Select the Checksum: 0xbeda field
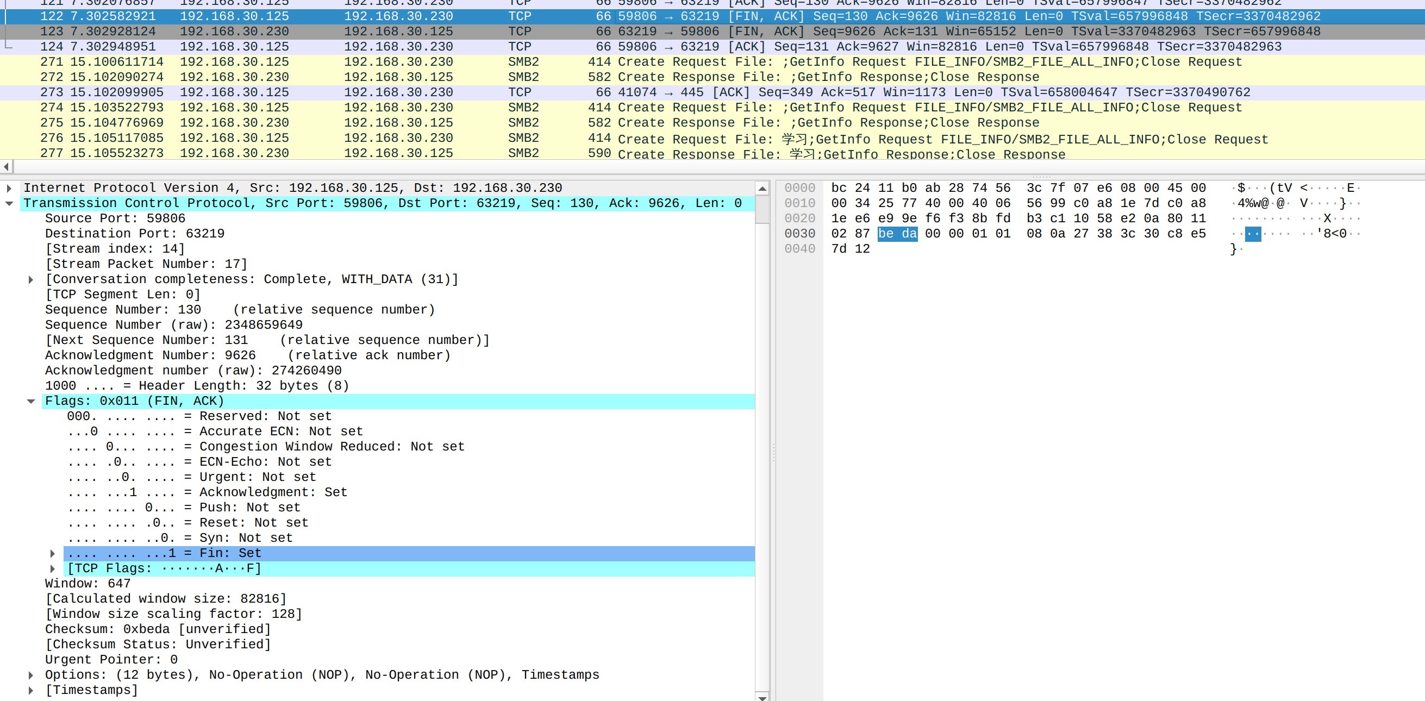Image resolution: width=1425 pixels, height=701 pixels. coord(158,629)
